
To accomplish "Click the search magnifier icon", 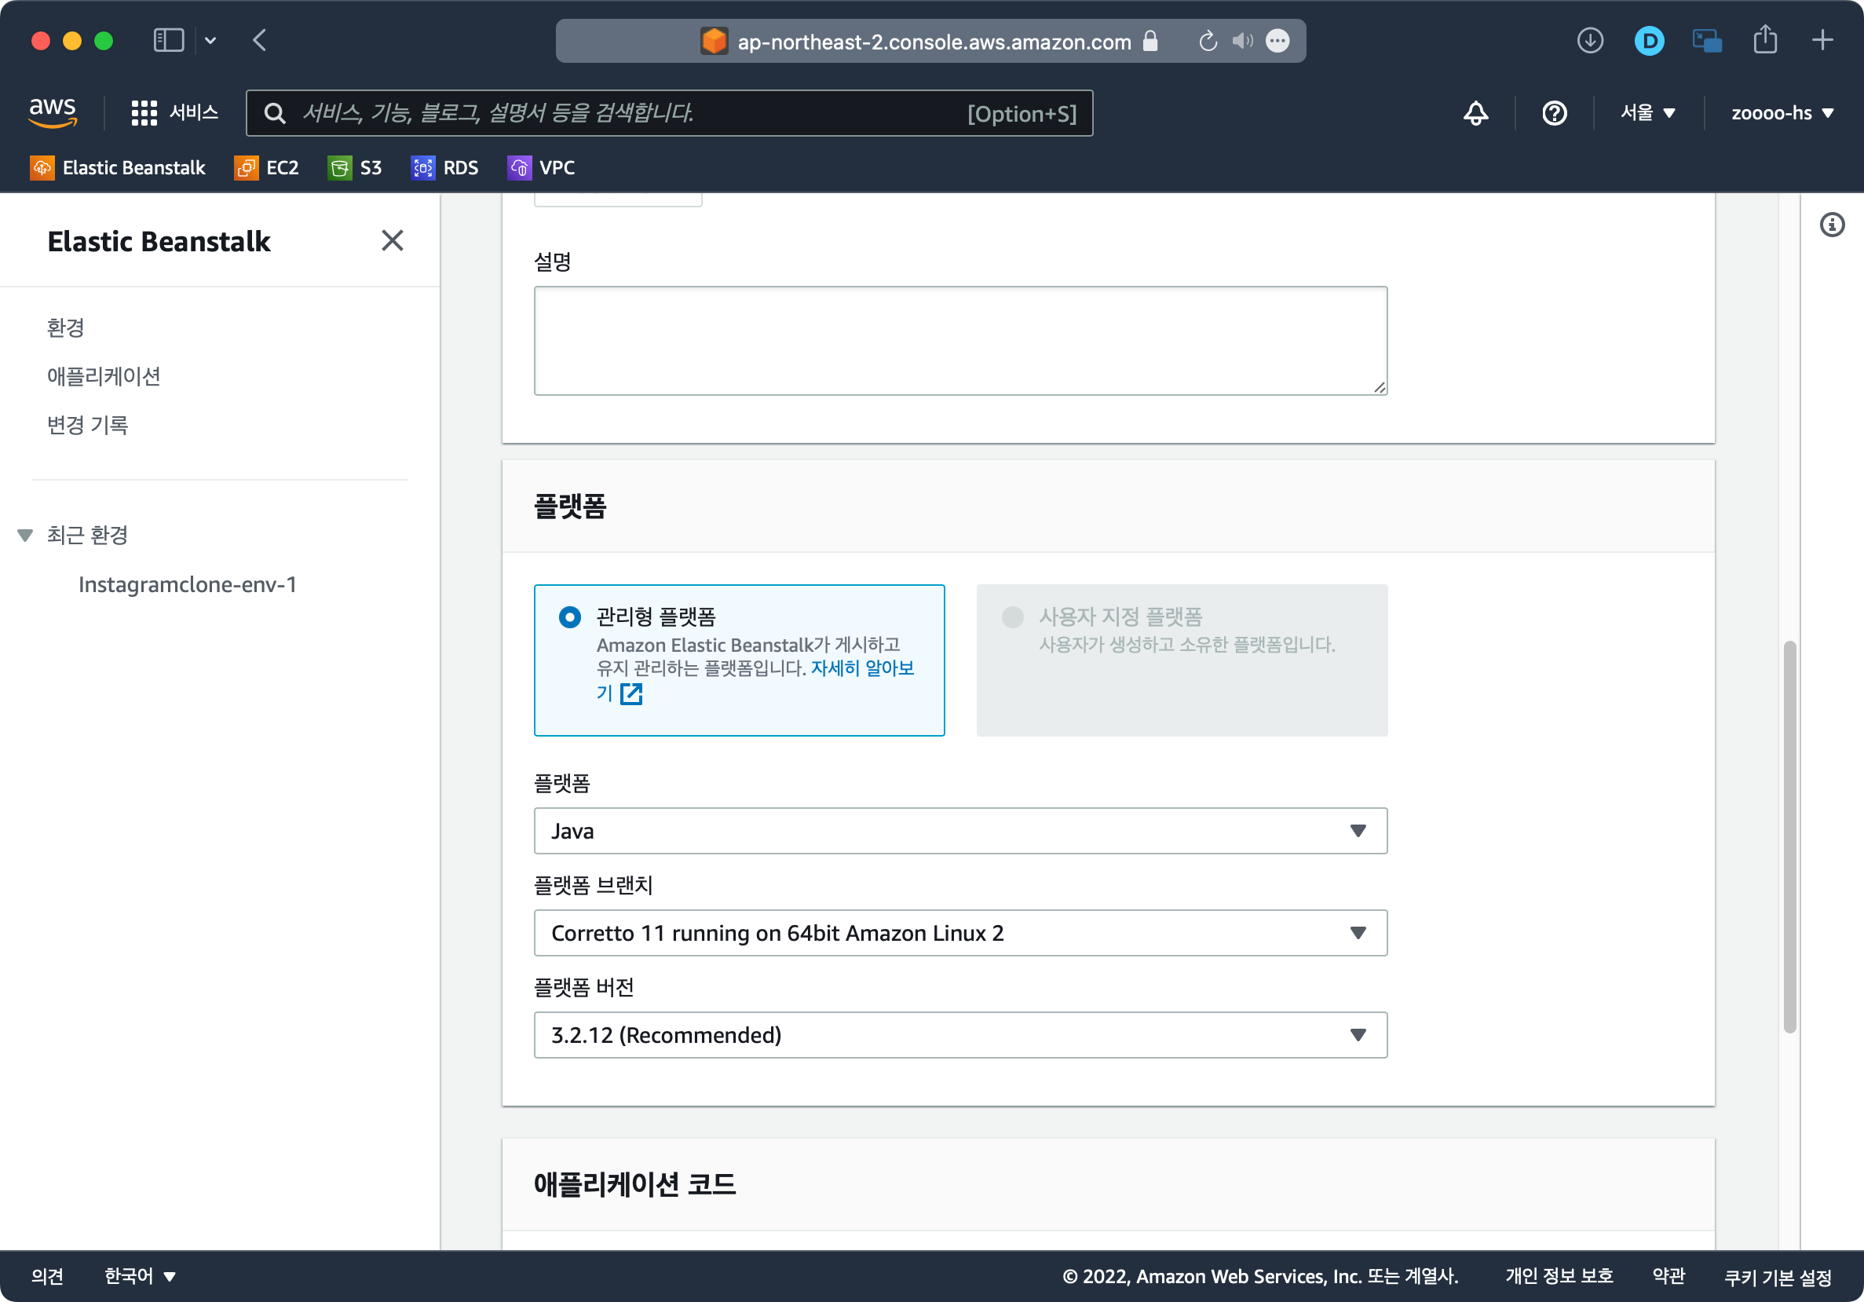I will [276, 113].
